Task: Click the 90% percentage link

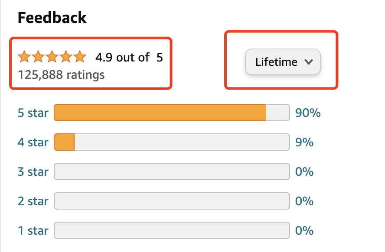Action: click(x=308, y=113)
